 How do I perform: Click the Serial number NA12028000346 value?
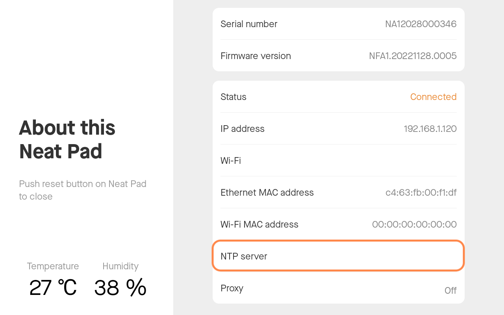coord(421,24)
